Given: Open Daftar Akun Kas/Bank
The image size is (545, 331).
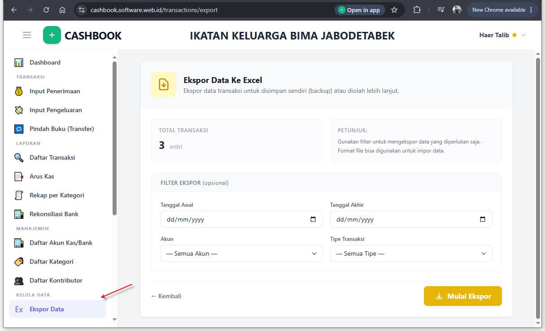Looking at the screenshot, I should 57,243.
